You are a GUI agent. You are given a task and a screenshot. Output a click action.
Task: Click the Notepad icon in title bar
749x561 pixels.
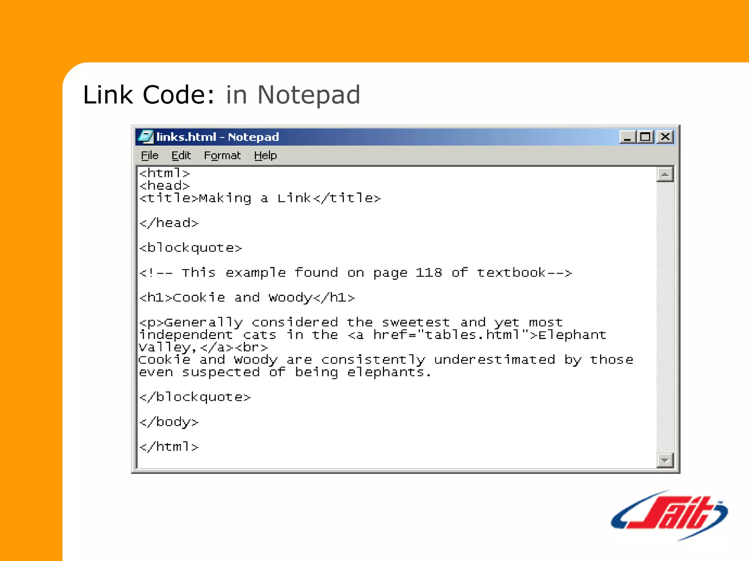pyautogui.click(x=146, y=137)
